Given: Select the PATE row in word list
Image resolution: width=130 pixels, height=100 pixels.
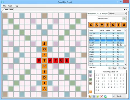Looking at the screenshot, I should [107, 64].
